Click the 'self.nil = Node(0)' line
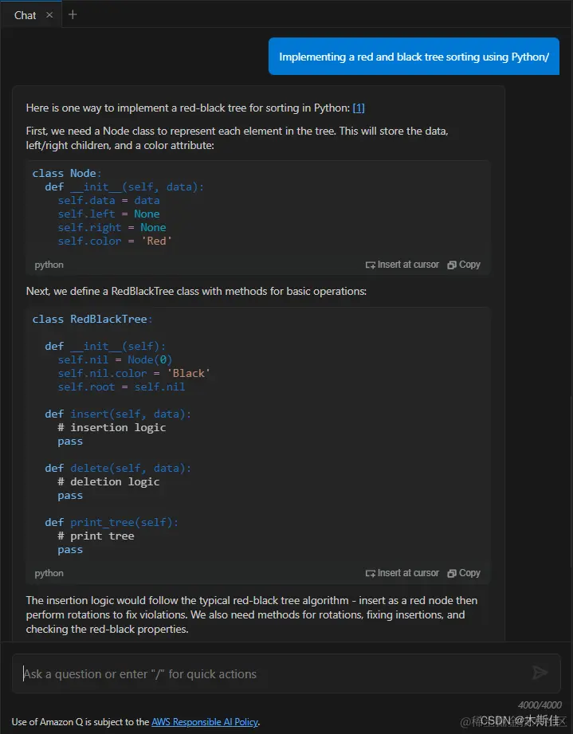Viewport: 573px width, 734px height. point(116,360)
